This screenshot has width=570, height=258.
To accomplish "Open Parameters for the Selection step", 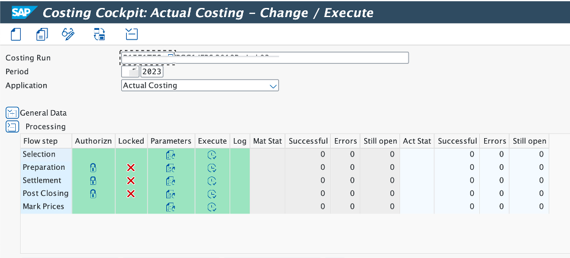I will click(171, 155).
